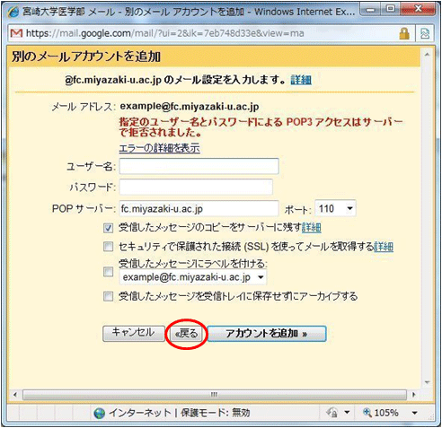
Task: Click the Gmail icon in address bar
Action: [16, 33]
